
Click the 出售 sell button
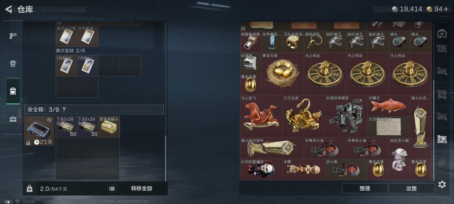pyautogui.click(x=412, y=188)
